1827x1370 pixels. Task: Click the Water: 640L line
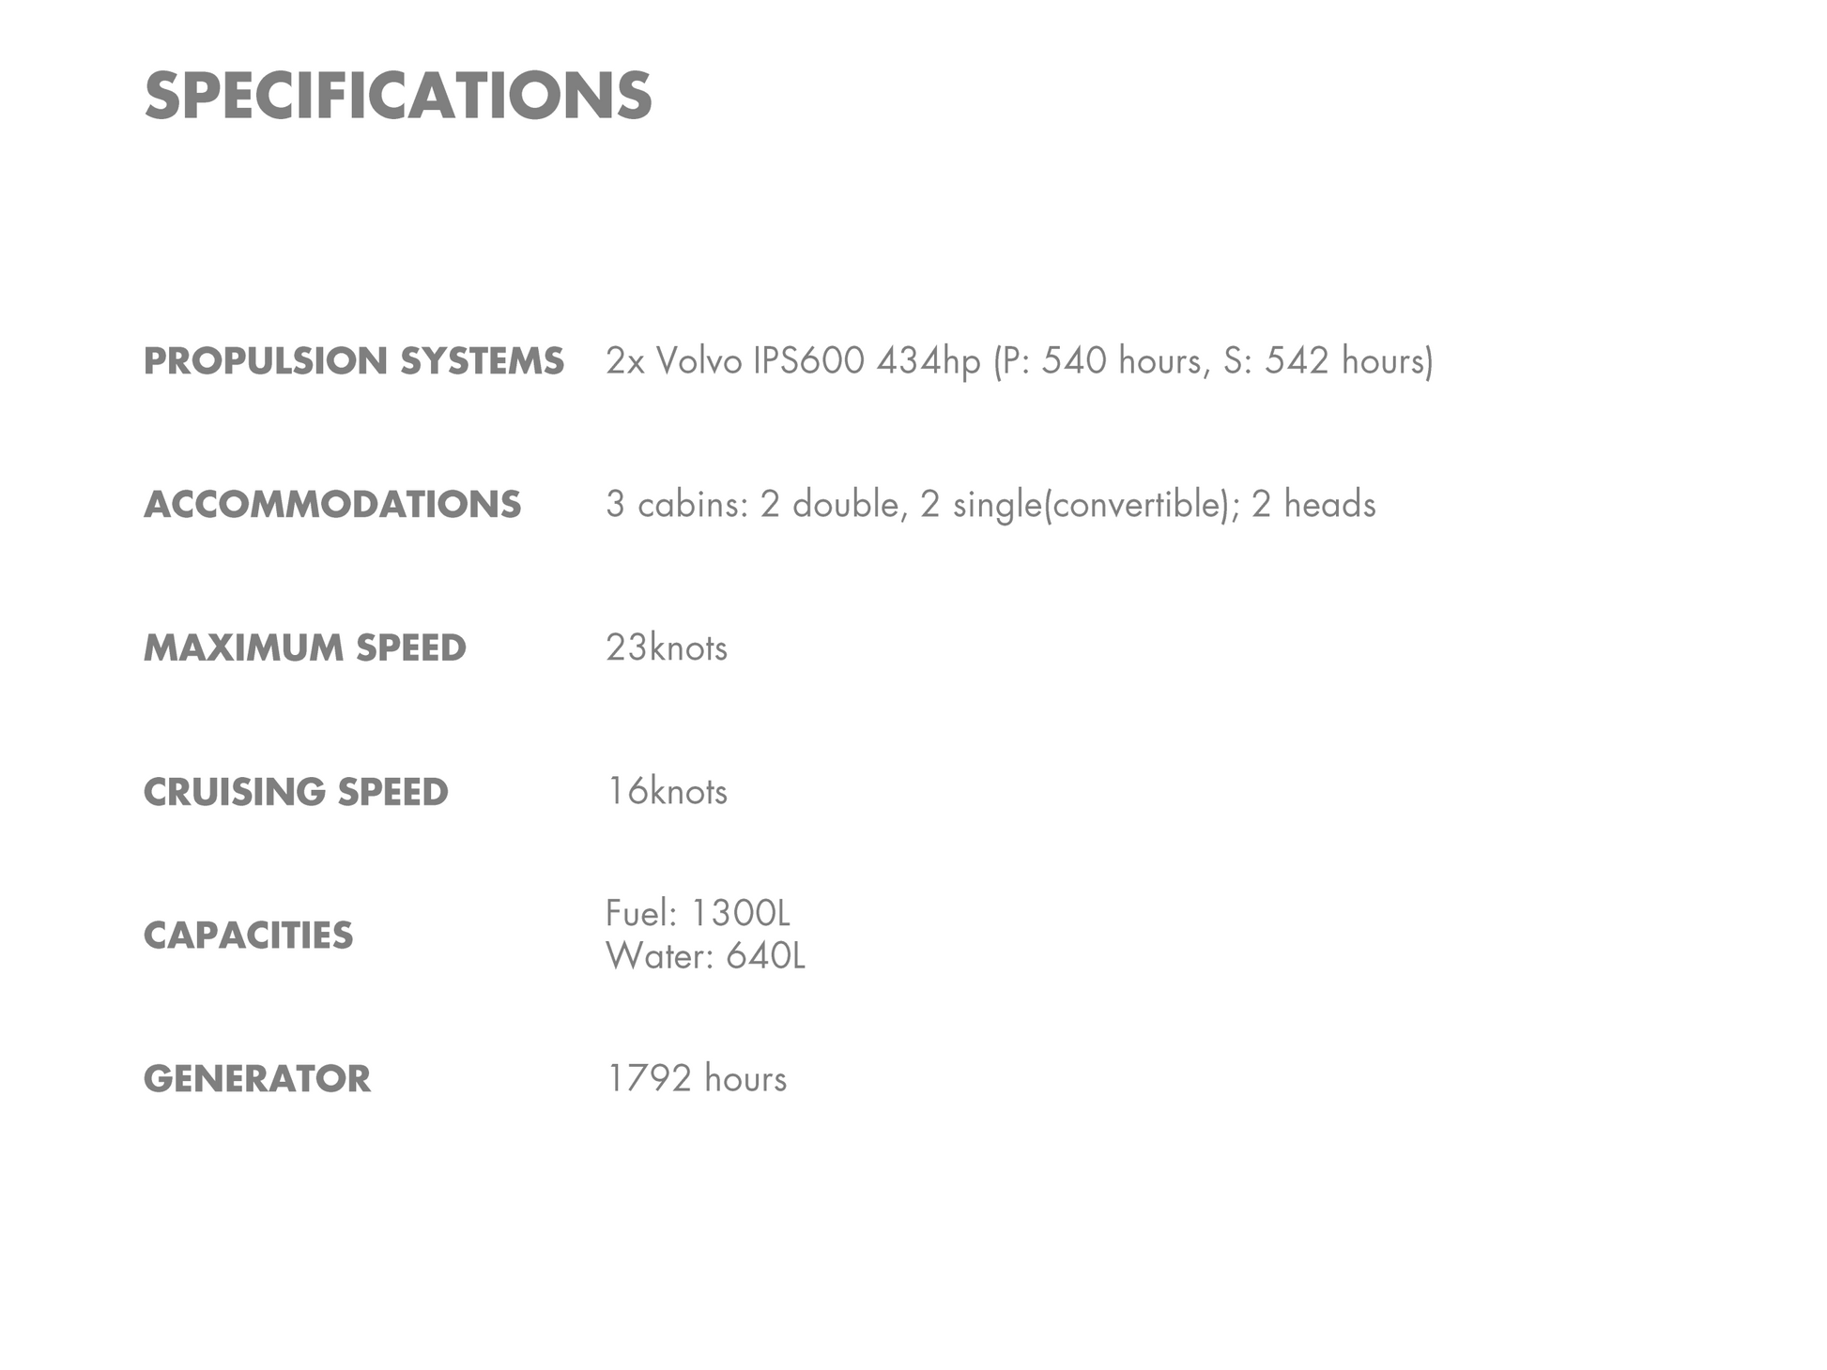click(x=706, y=956)
